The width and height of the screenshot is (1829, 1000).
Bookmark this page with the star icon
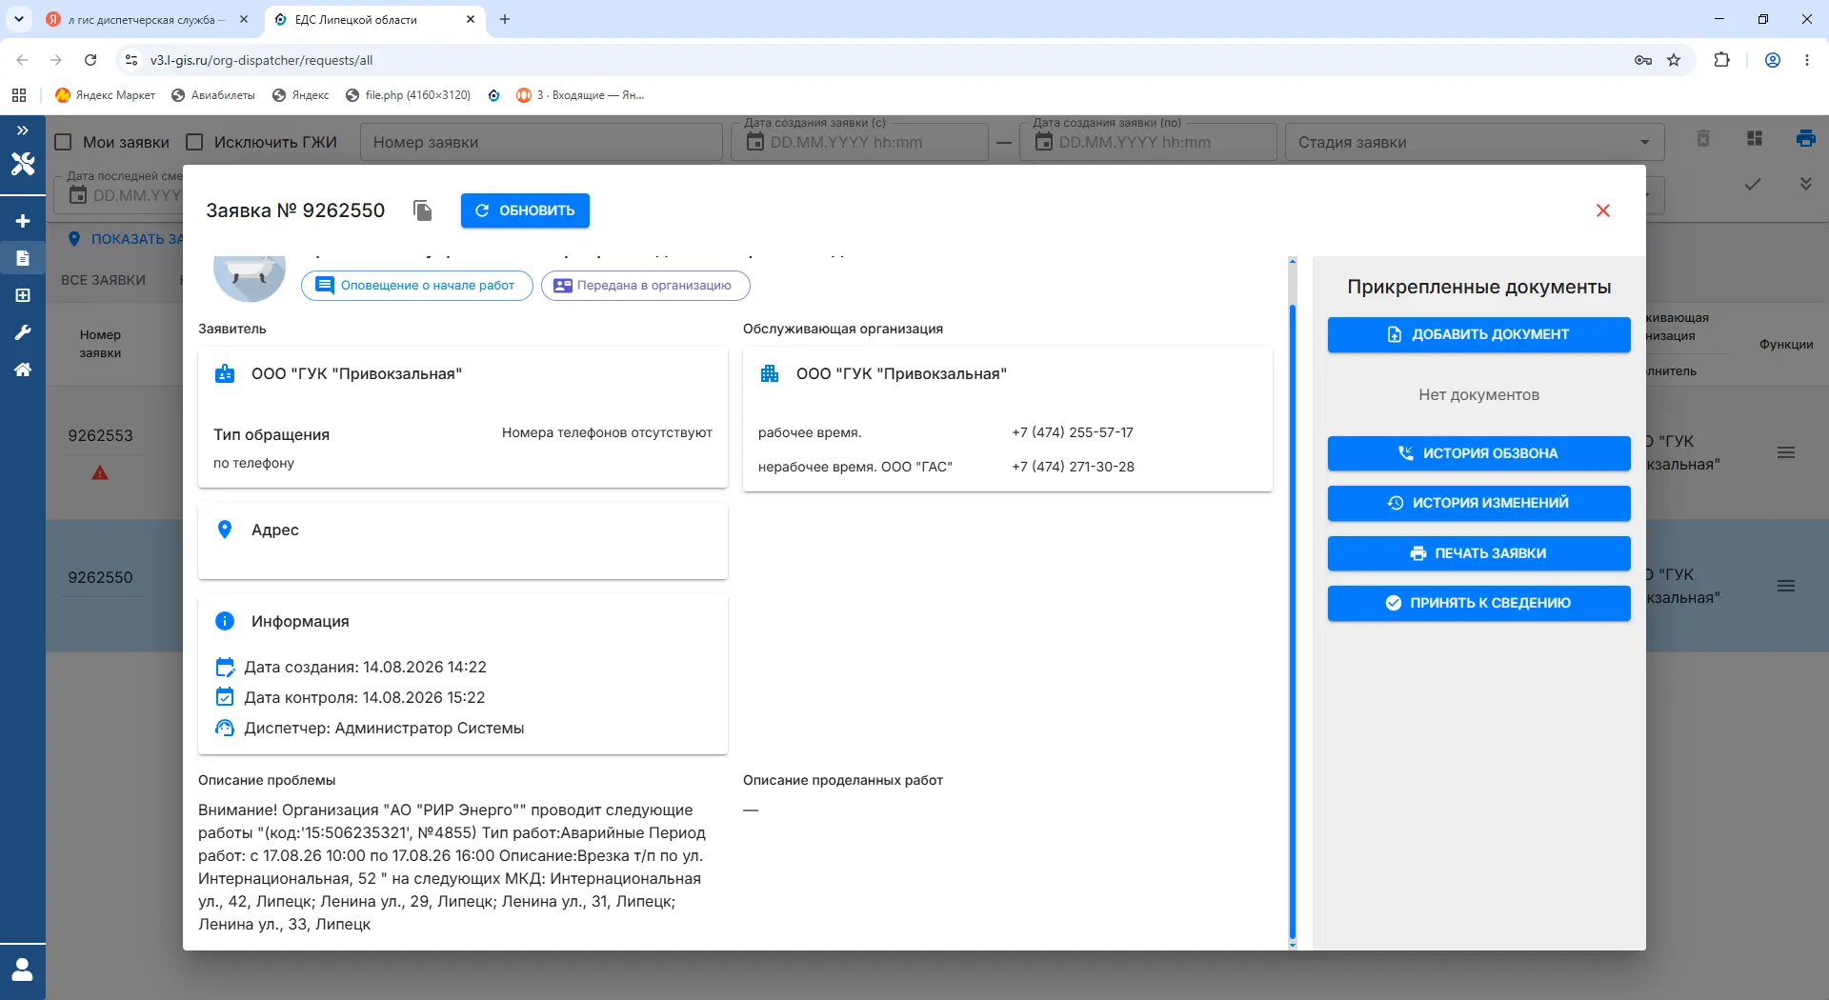(x=1674, y=60)
